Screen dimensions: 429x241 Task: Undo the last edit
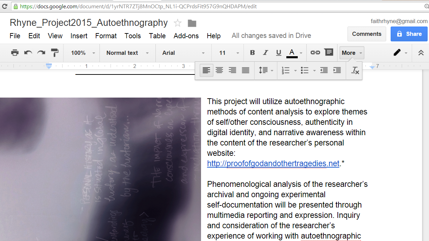[28, 53]
